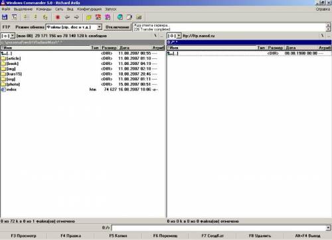Image resolution: width=332 pixels, height=240 pixels.
Task: Click the notepad toolbar icon
Action: coord(129,17)
